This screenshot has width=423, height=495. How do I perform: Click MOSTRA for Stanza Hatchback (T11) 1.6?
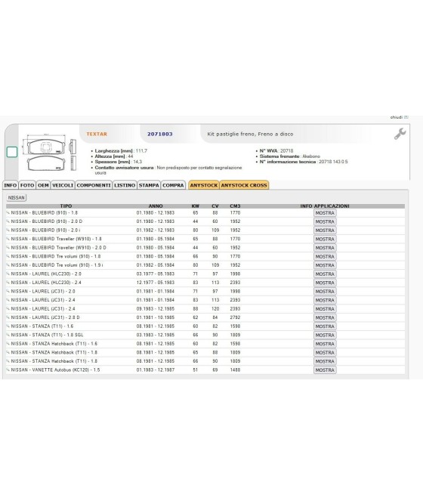[x=325, y=344]
